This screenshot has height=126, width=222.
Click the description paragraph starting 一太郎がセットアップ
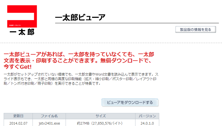(x=81, y=79)
